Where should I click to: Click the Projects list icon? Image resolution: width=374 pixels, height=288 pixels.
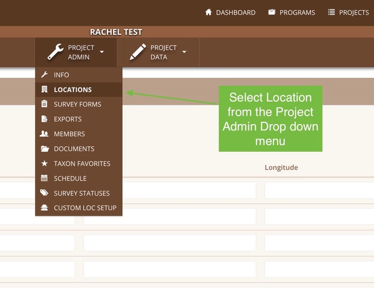[331, 12]
